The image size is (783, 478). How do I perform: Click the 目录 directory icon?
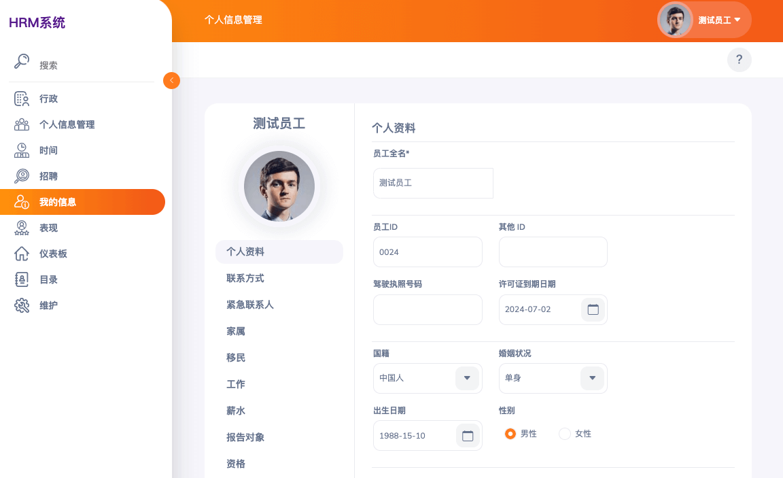(x=22, y=279)
